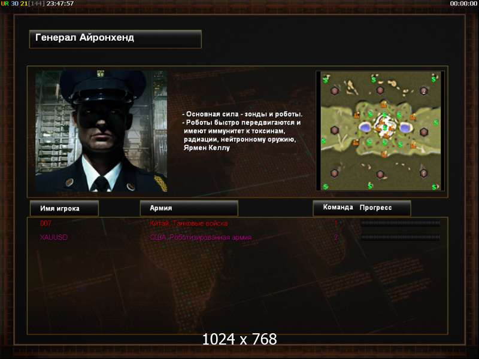Click the general's portrait image
Image resolution: width=479 pixels, height=359 pixels.
pyautogui.click(x=101, y=131)
